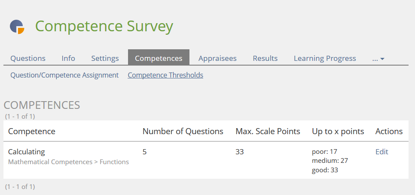Switch to the Info tab
Screen dimensions: 415x195
tap(68, 58)
